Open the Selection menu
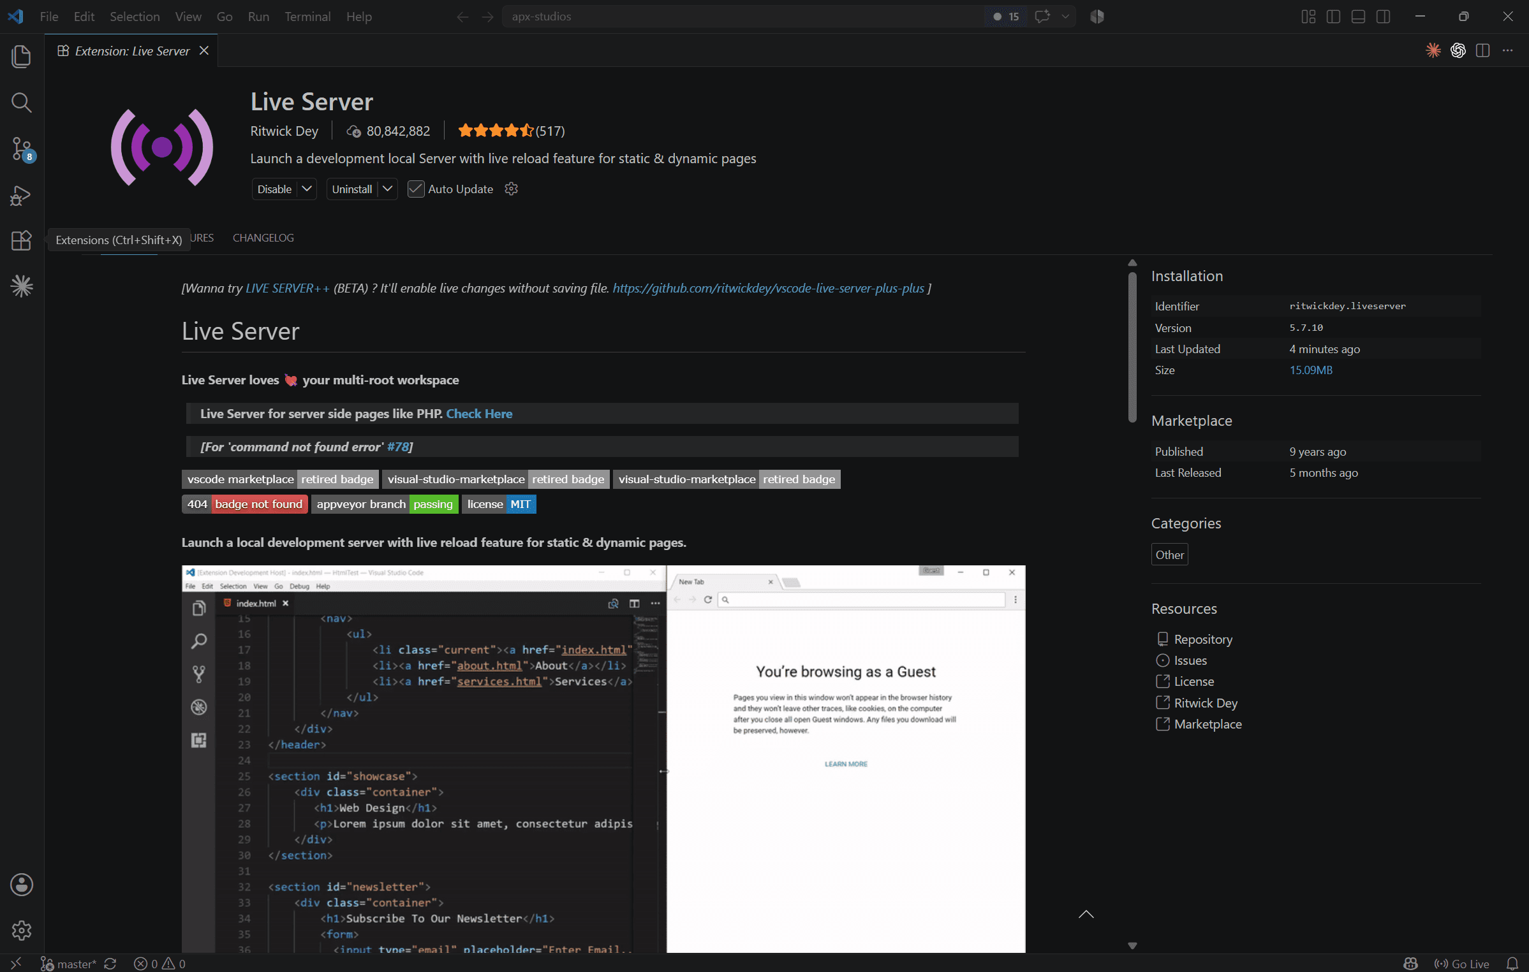Image resolution: width=1529 pixels, height=972 pixels. (135, 17)
